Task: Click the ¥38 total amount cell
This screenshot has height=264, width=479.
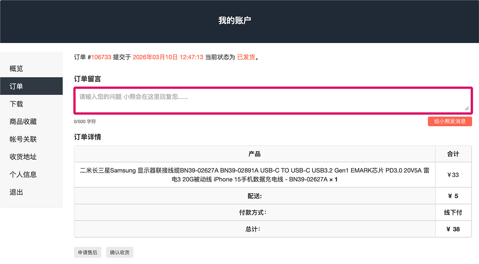Action: 453,229
